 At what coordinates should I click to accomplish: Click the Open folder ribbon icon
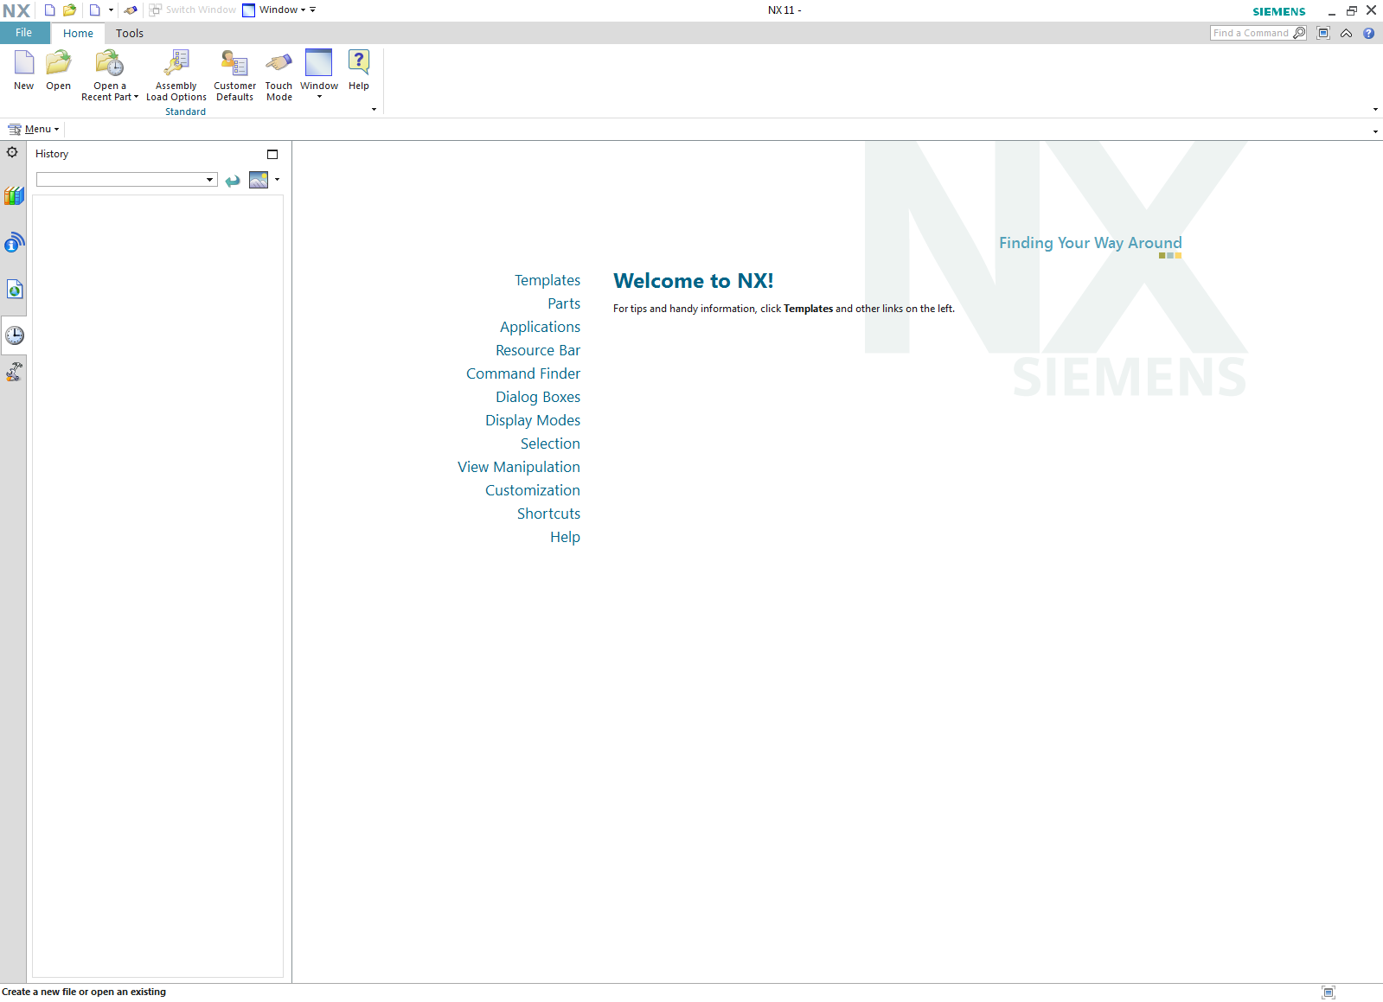coord(58,64)
